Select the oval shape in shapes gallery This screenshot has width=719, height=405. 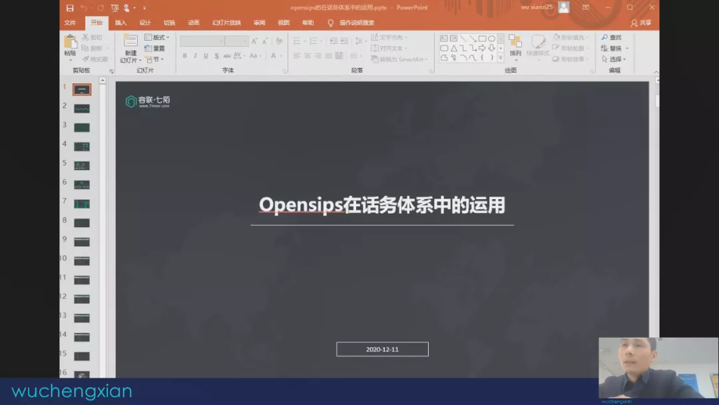(x=491, y=39)
